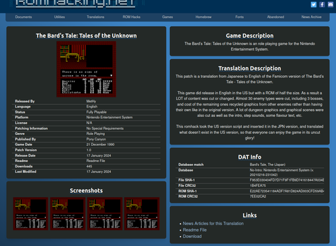Open the Readme File link under Links
Viewport: 336px width, 246px height.
click(x=195, y=230)
